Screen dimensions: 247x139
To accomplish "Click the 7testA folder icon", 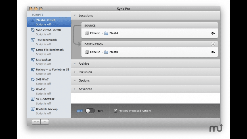I will pyautogui.click(x=106, y=33).
